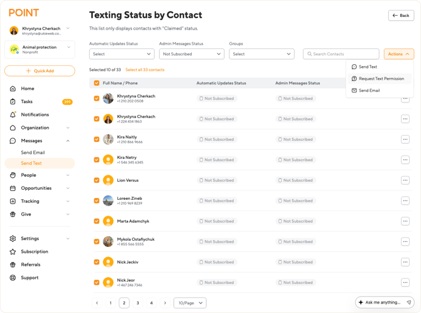
Task: Click the Subscription star icon
Action: point(13,251)
